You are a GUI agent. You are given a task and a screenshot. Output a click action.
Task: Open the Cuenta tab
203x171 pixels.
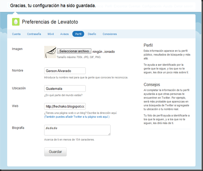16,34
